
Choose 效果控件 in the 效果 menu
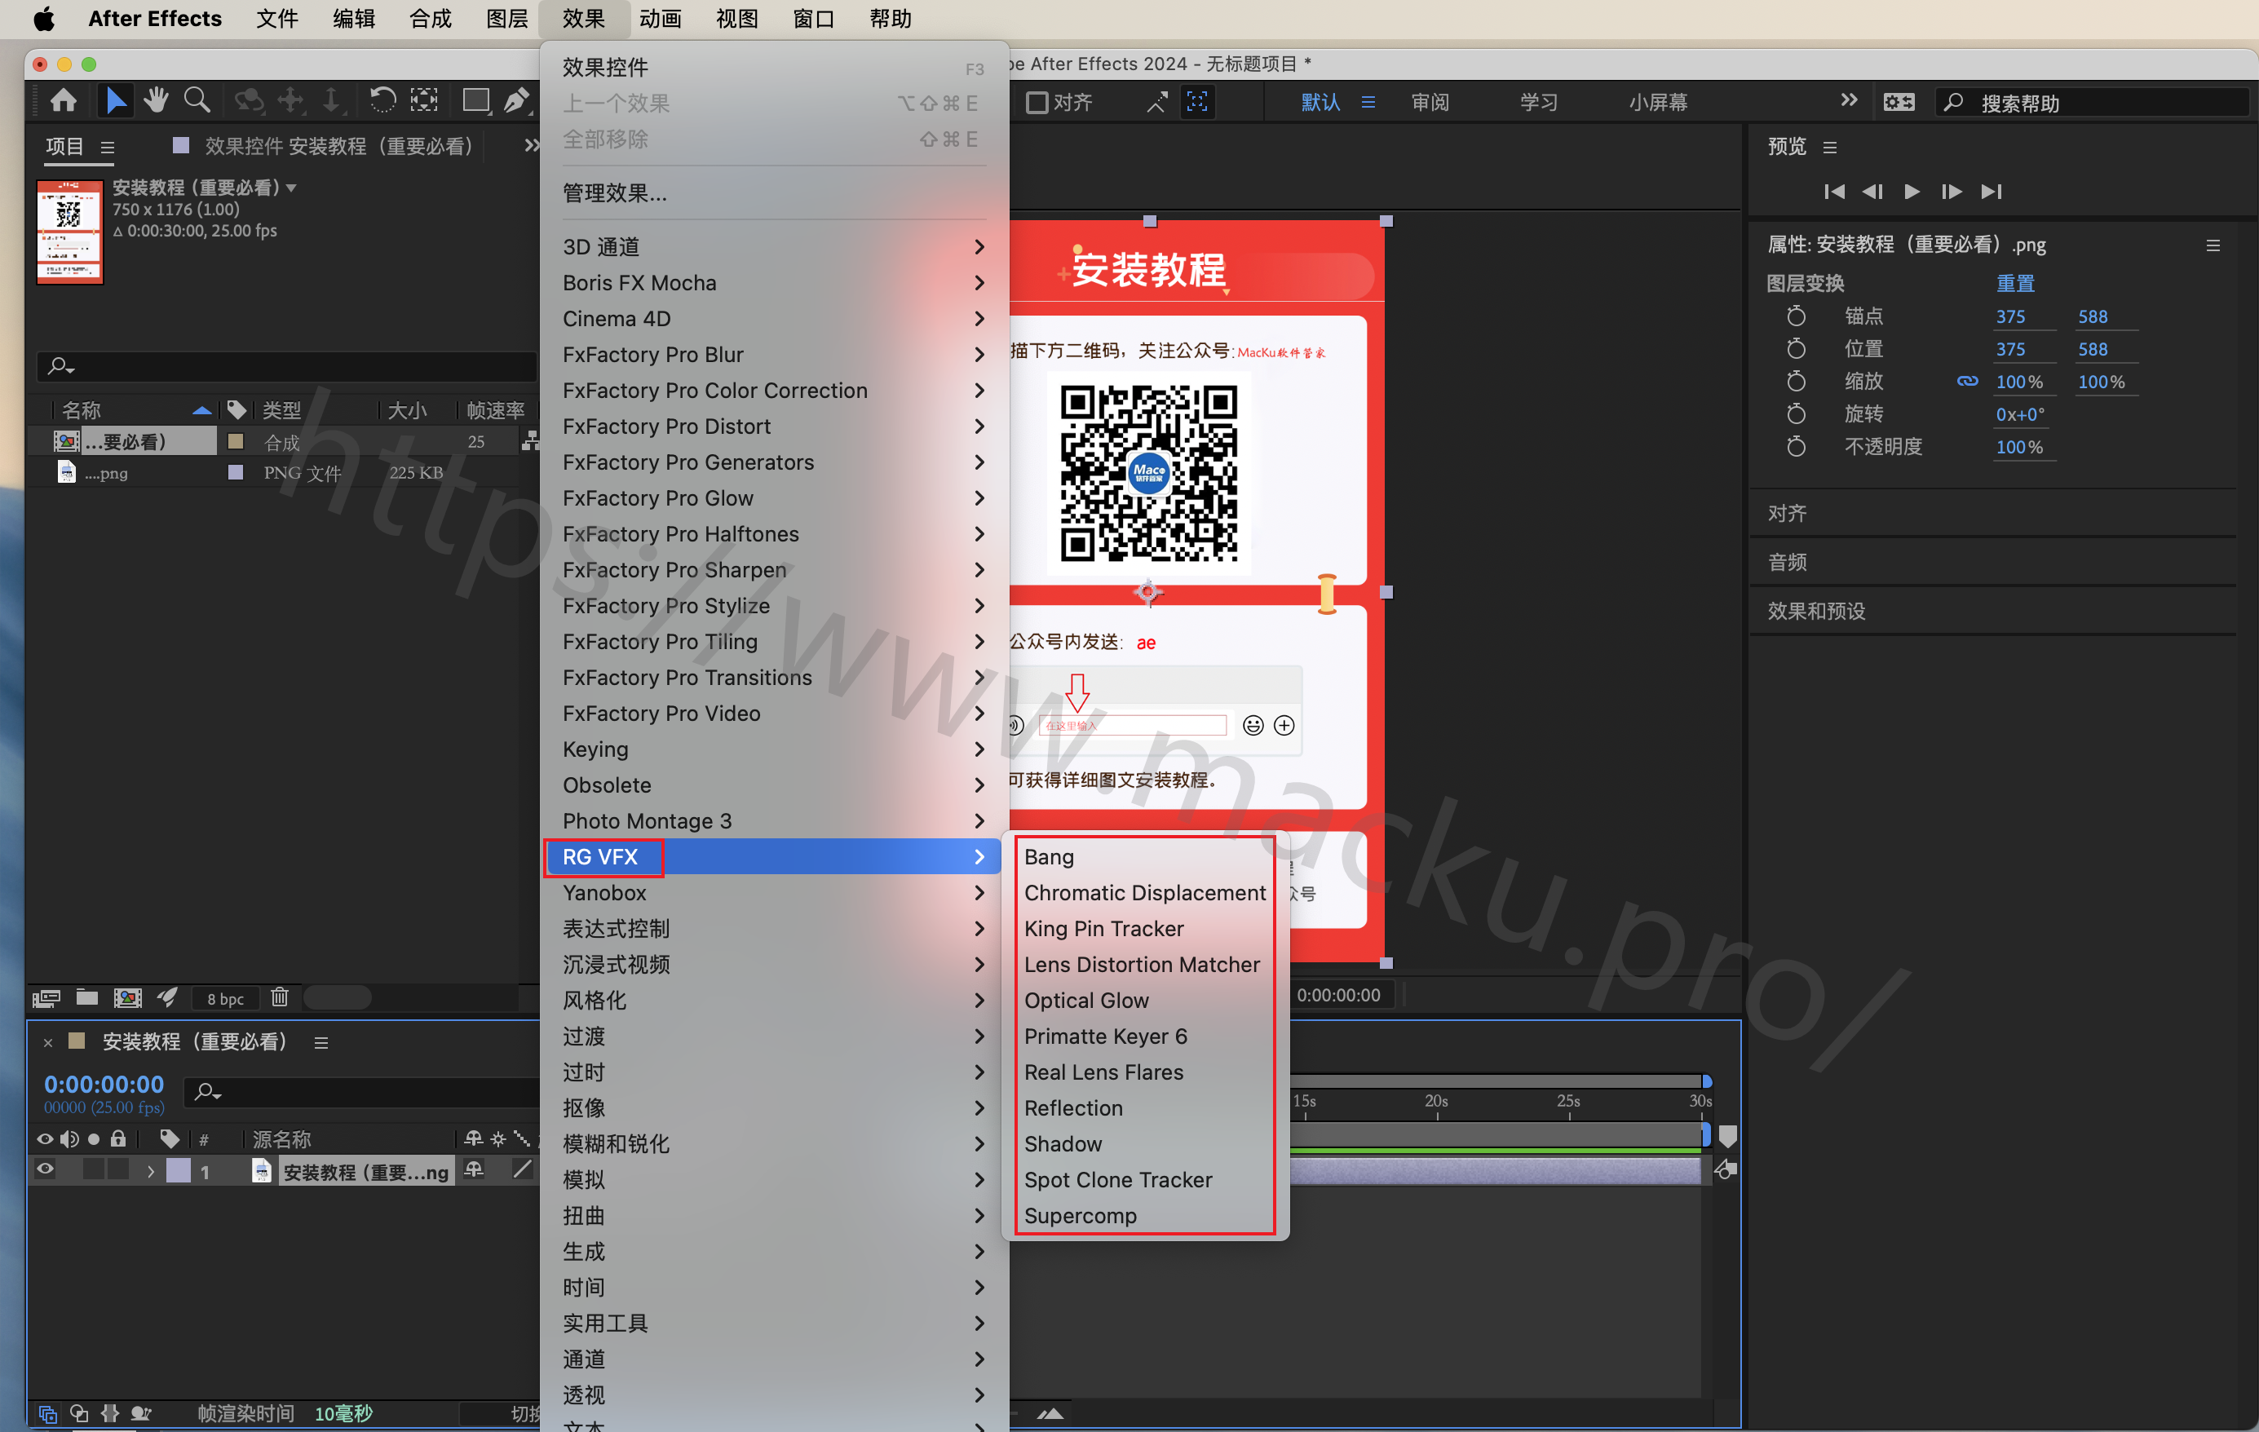(774, 68)
